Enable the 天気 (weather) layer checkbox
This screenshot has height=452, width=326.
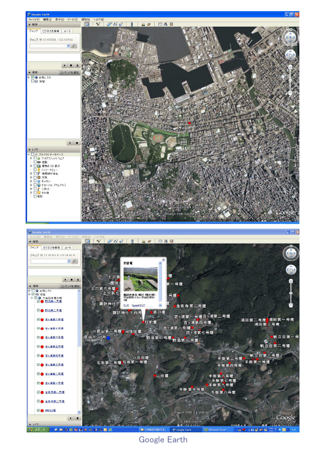[35, 177]
